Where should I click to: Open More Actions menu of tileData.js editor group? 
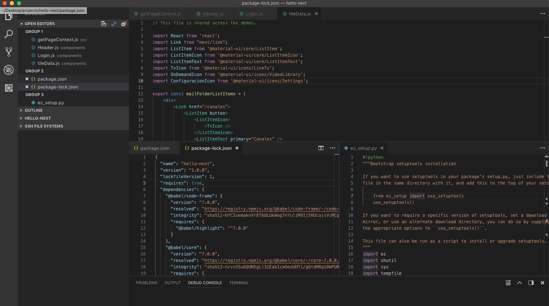pyautogui.click(x=543, y=14)
